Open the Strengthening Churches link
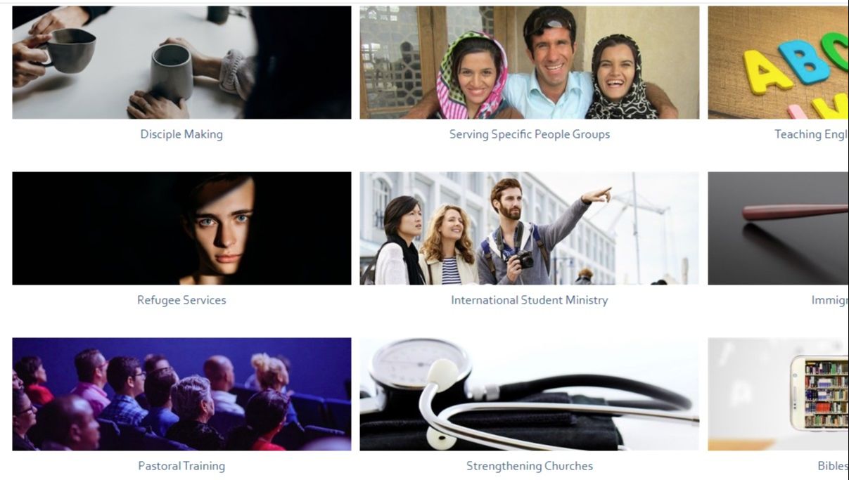Screen dimensions: 849x480 tap(530, 466)
